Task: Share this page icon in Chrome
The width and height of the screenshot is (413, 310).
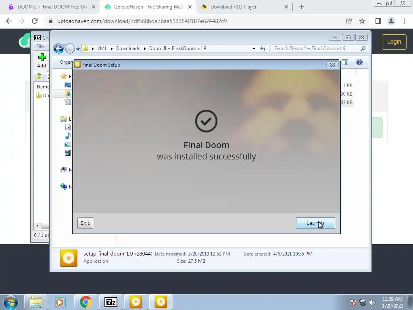Action: 349,21
